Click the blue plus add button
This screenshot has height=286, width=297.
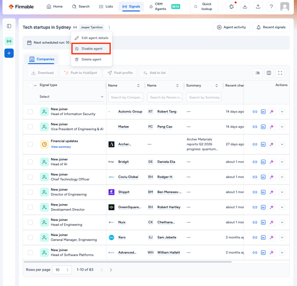pyautogui.click(x=9, y=53)
